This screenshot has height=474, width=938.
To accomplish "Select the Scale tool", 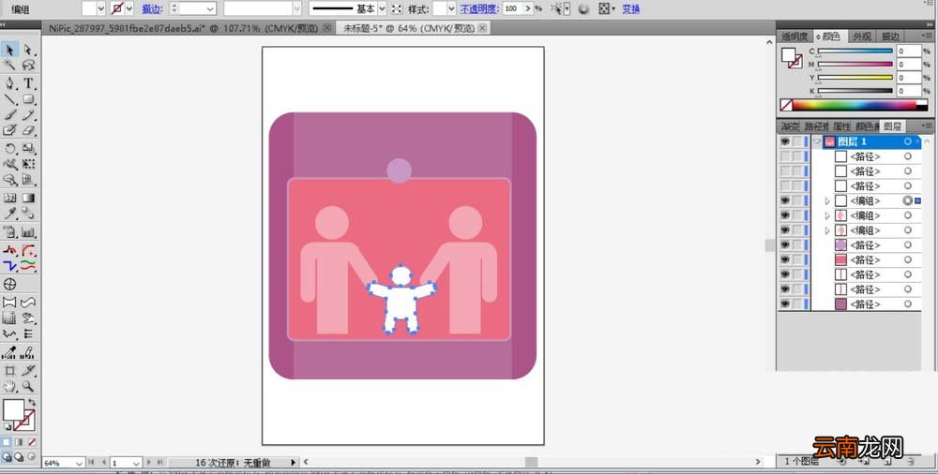I will (28, 148).
